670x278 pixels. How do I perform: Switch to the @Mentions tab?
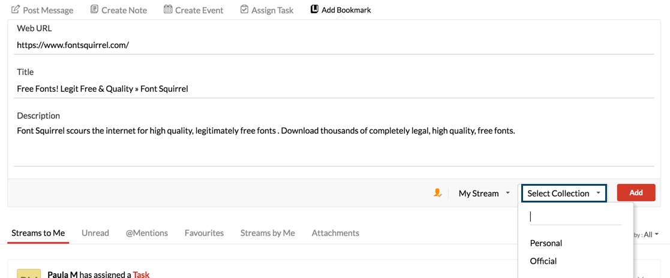tap(146, 233)
